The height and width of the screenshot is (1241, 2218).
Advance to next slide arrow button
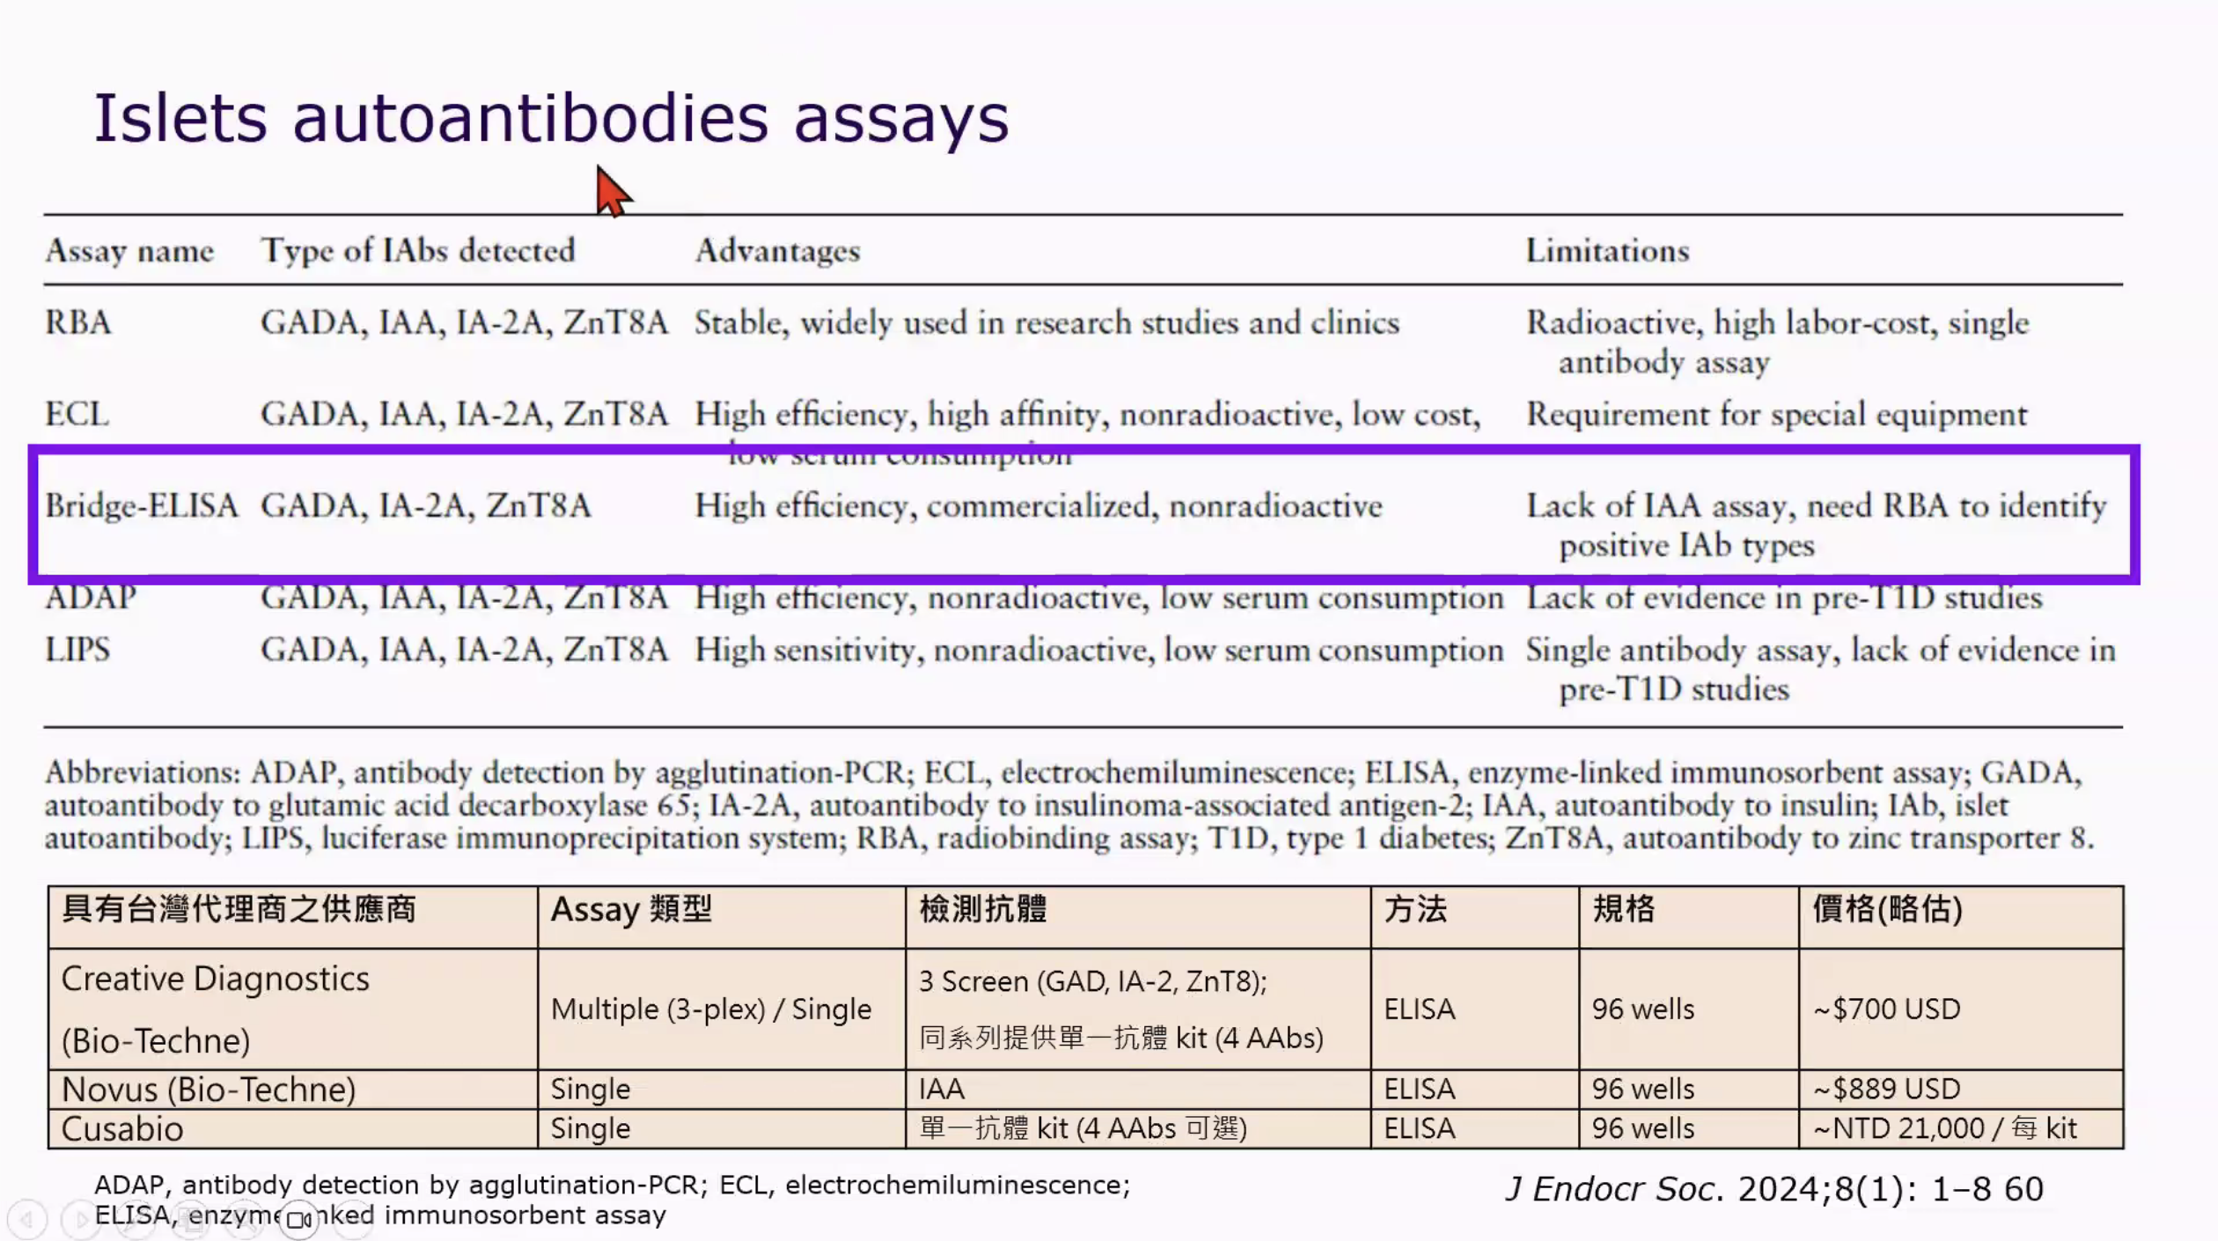pos(80,1219)
